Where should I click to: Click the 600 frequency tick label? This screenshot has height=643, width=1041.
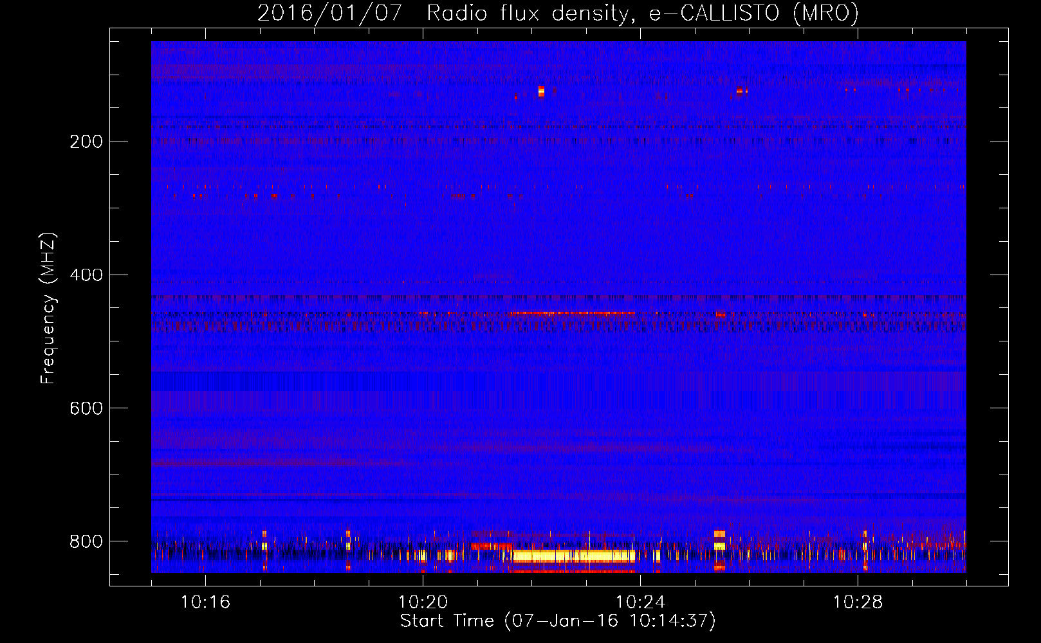coord(86,409)
